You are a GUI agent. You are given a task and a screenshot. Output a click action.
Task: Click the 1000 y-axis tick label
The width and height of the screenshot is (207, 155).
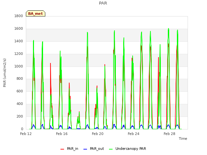tap(19, 66)
